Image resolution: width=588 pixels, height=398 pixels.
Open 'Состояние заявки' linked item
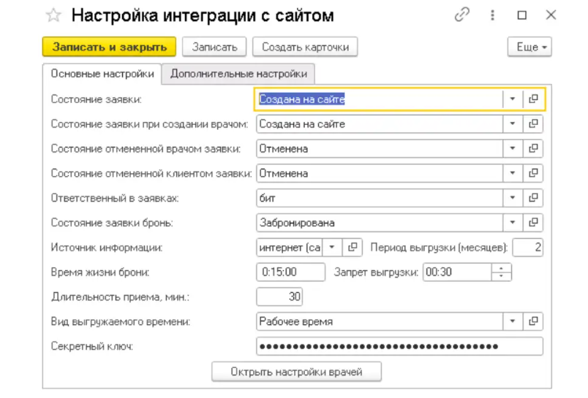tap(533, 99)
